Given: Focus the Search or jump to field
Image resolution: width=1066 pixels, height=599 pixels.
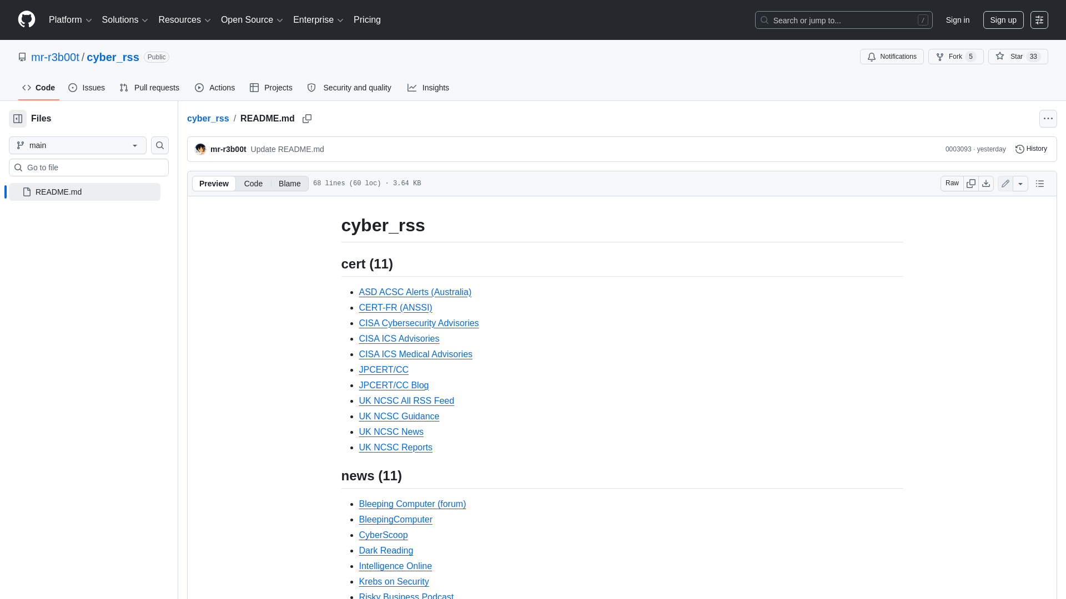Looking at the screenshot, I should pyautogui.click(x=843, y=20).
